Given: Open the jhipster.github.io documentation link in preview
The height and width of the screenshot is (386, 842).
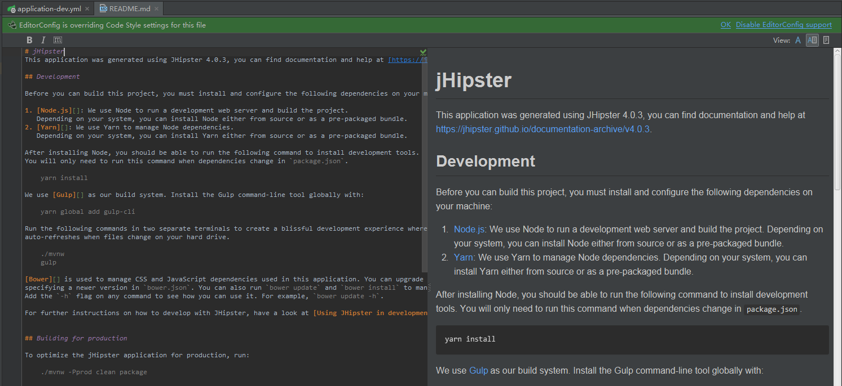Looking at the screenshot, I should tap(543, 129).
